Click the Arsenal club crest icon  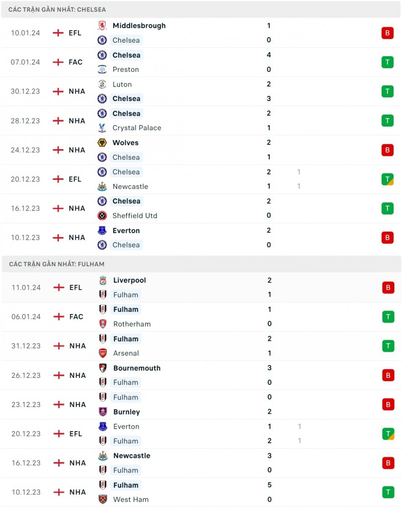pyautogui.click(x=103, y=353)
